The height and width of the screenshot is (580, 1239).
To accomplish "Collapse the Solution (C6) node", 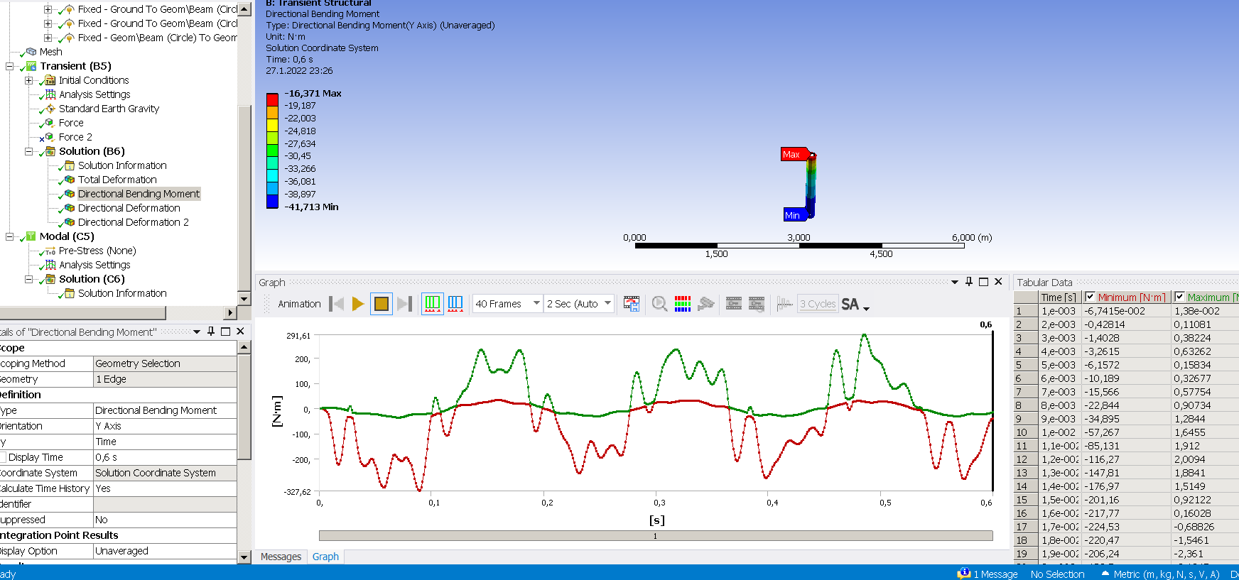I will 28,279.
